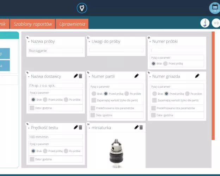
Task: Collapse the Nazwa próby card
Action: pos(29,42)
